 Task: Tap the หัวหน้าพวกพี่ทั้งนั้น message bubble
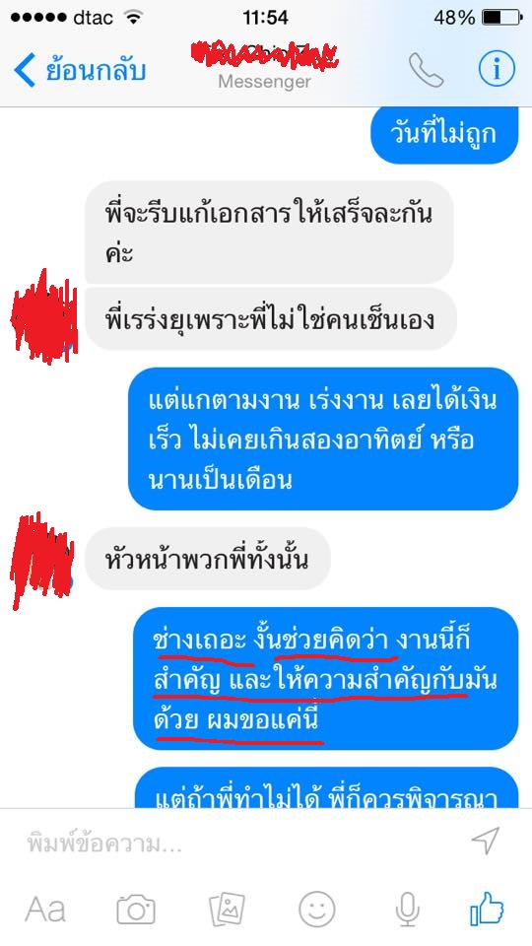tap(208, 559)
